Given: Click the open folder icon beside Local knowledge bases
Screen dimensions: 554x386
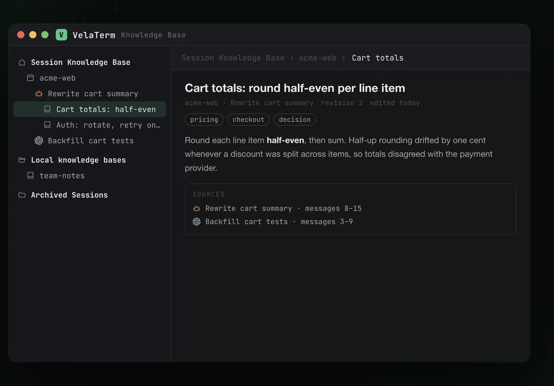Looking at the screenshot, I should (22, 160).
